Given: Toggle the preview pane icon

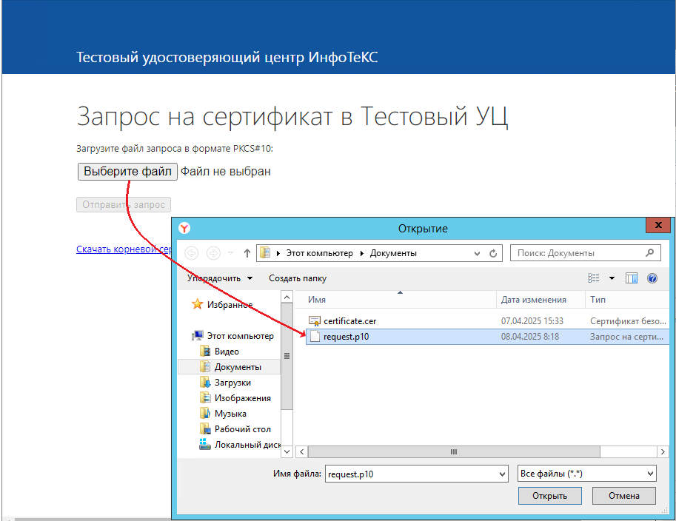Looking at the screenshot, I should [632, 278].
